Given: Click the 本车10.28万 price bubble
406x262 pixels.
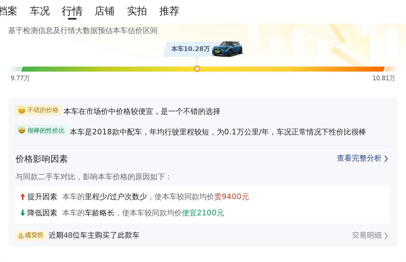Looking at the screenshot, I should click(190, 49).
